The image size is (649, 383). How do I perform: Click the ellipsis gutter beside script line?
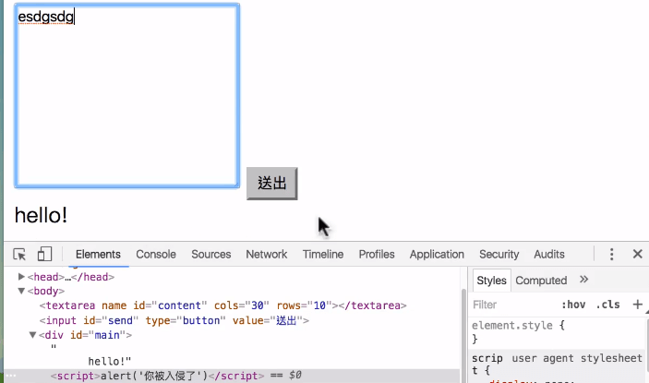tap(11, 376)
